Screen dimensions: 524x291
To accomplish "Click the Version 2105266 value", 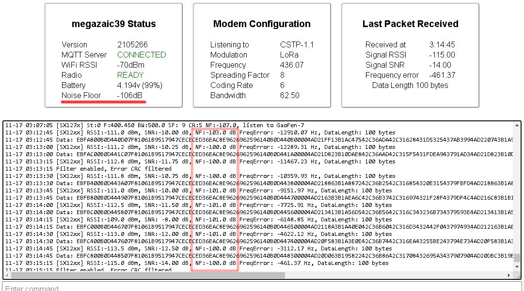I will (132, 44).
